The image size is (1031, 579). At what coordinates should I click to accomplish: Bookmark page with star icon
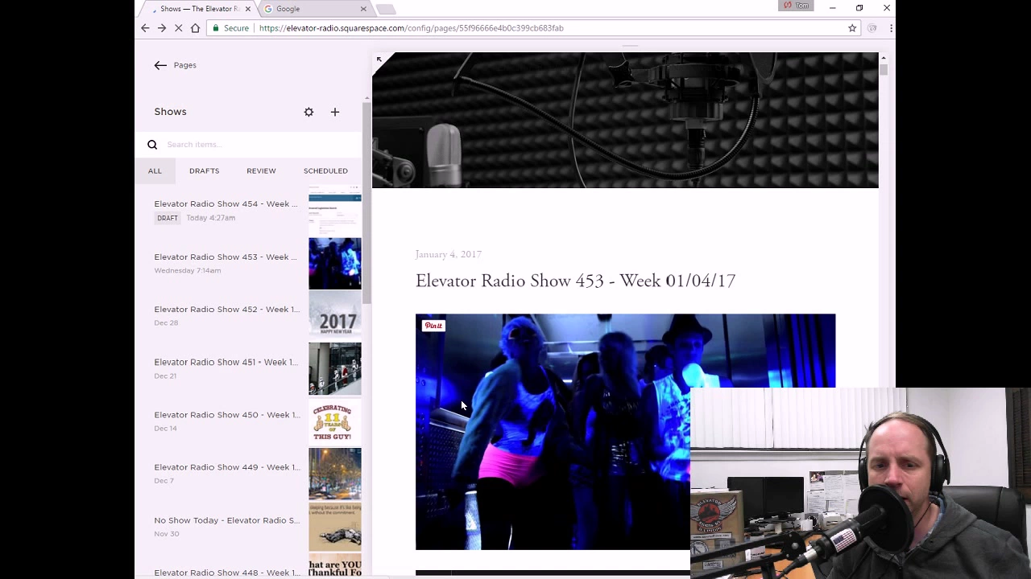point(852,28)
